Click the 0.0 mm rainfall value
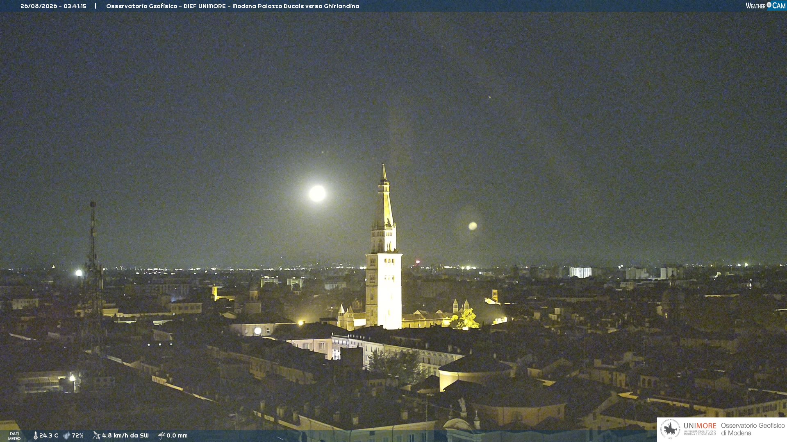Image resolution: width=787 pixels, height=442 pixels. [177, 435]
